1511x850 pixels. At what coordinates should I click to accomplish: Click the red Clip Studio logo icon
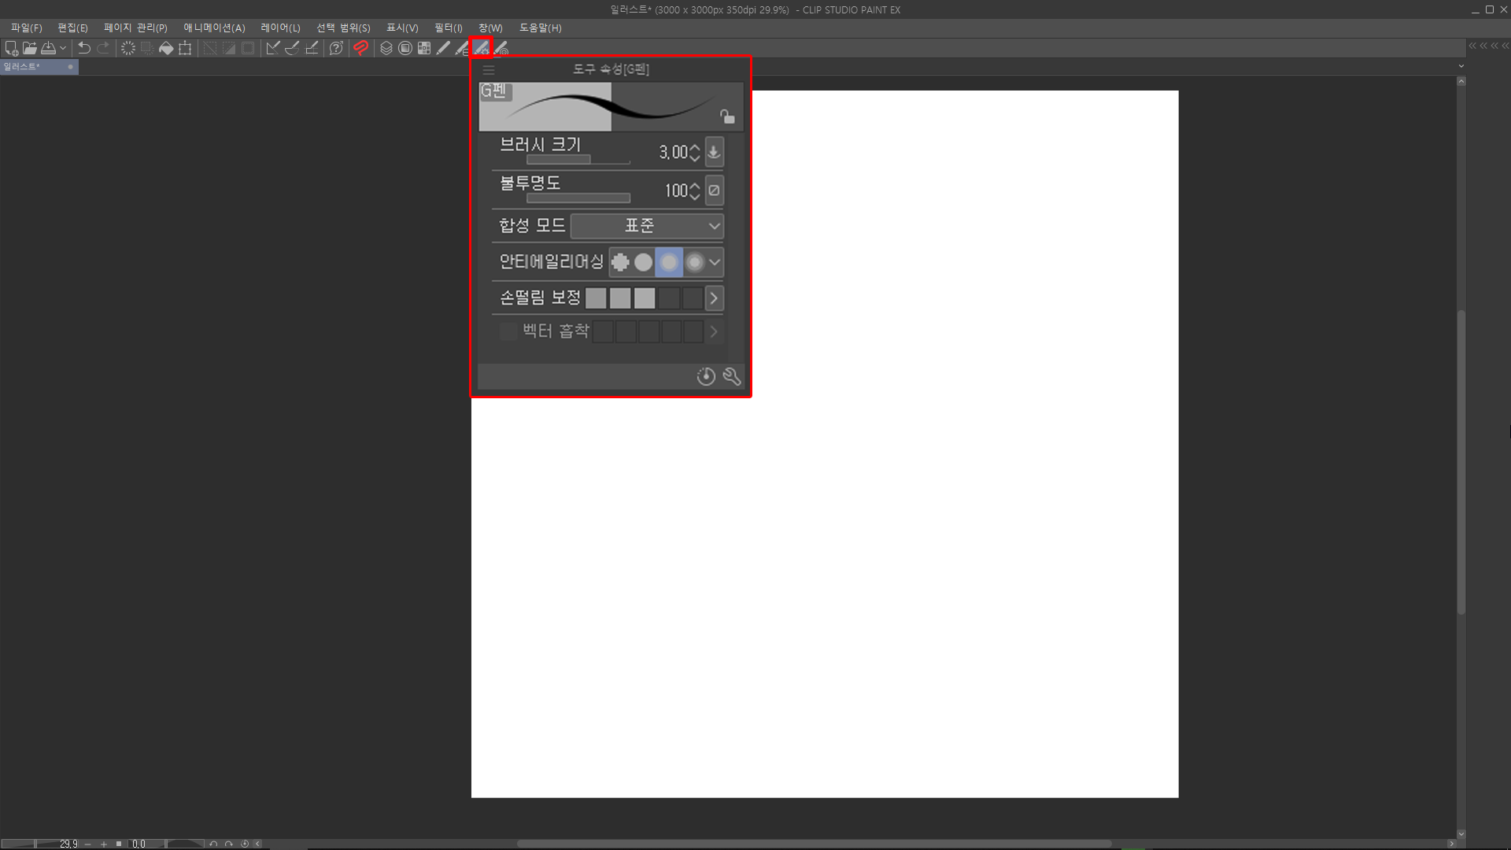[361, 48]
